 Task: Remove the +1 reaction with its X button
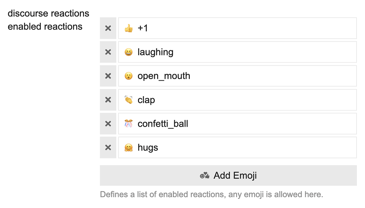108,28
